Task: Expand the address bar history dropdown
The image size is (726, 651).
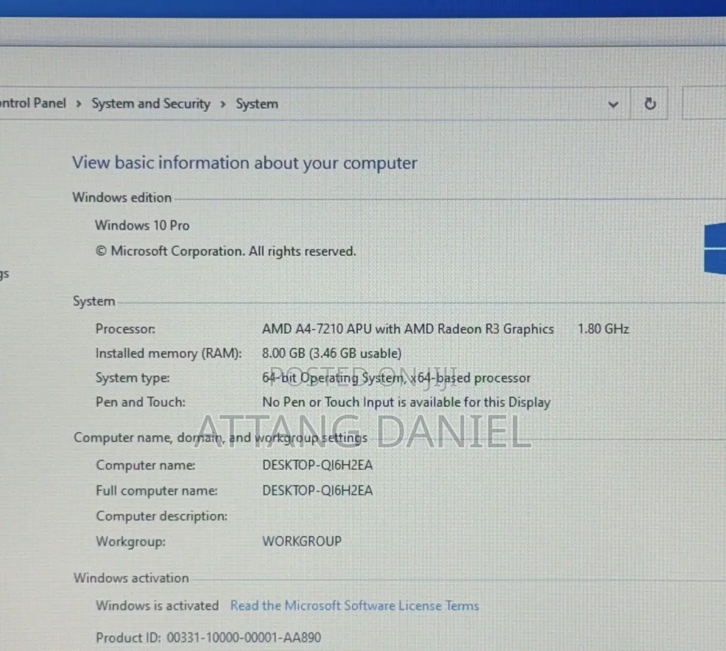Action: [613, 104]
